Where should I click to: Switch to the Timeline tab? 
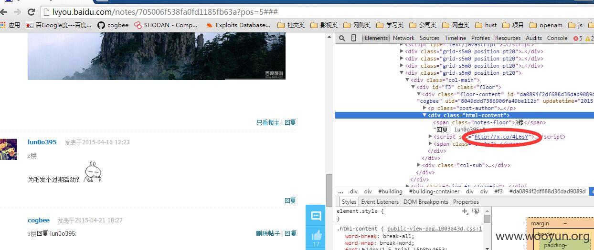click(455, 38)
